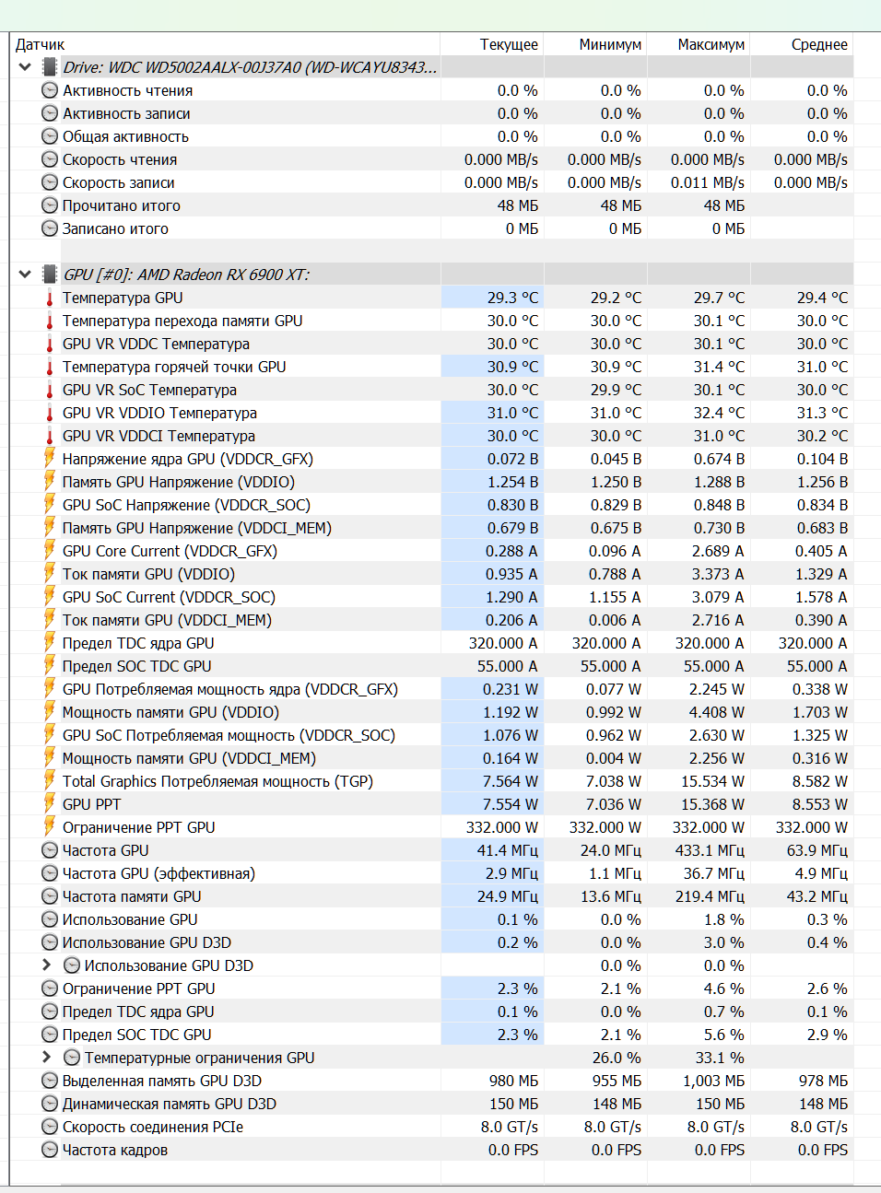
Task: Click thermometer icon for GPU VR VDDIO Температура
Action: (50, 413)
